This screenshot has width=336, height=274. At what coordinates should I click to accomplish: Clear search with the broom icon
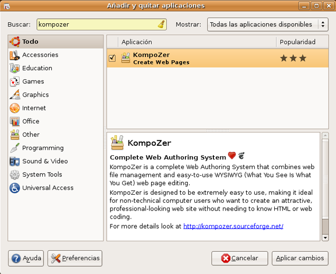pyautogui.click(x=161, y=24)
